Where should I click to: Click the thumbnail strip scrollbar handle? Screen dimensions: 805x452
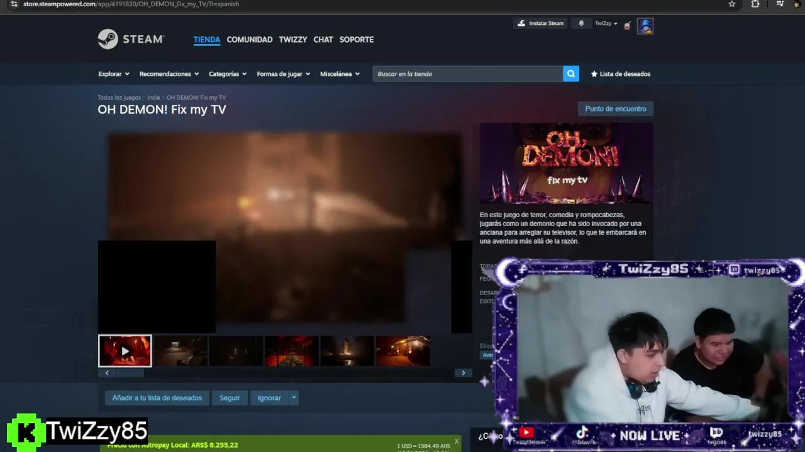coord(130,373)
